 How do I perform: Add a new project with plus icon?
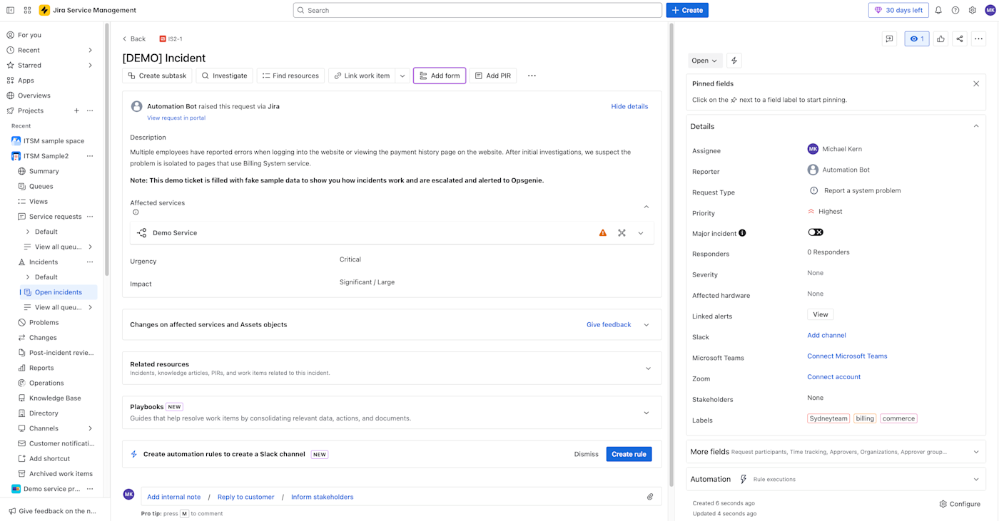76,110
